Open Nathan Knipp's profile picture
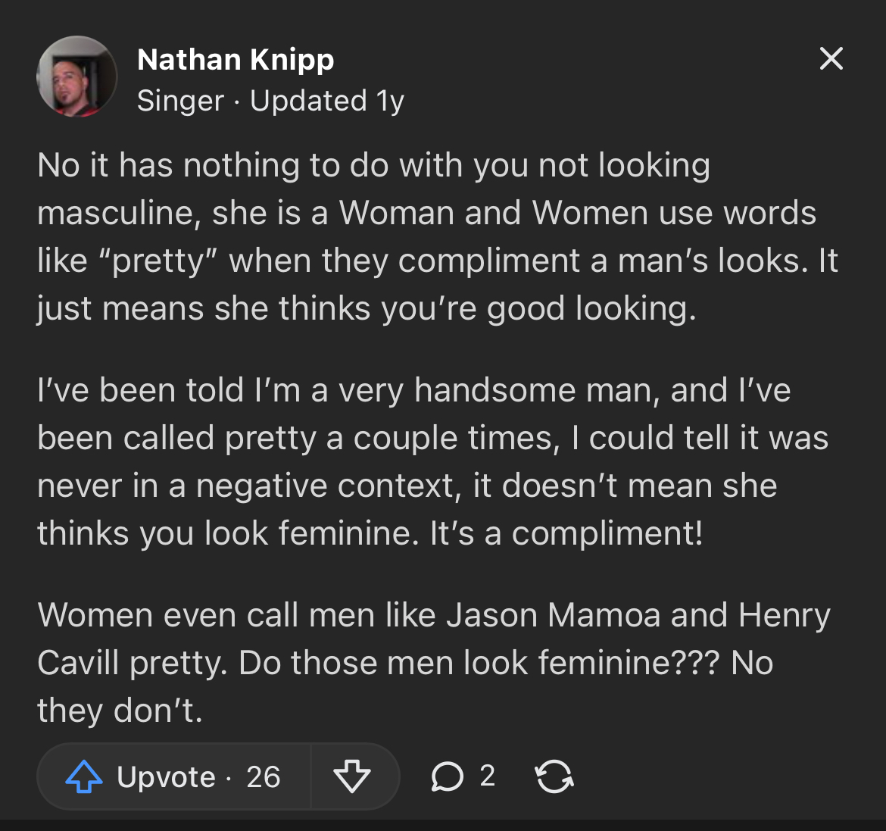 (x=77, y=77)
